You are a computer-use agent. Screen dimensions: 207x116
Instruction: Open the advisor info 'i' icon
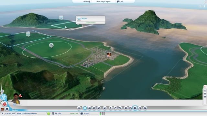point(14,104)
